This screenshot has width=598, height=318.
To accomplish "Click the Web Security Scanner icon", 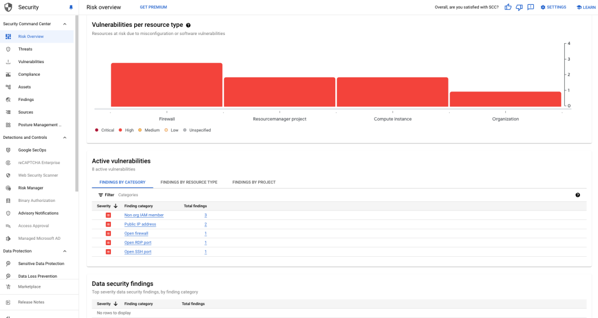I will 8,175.
